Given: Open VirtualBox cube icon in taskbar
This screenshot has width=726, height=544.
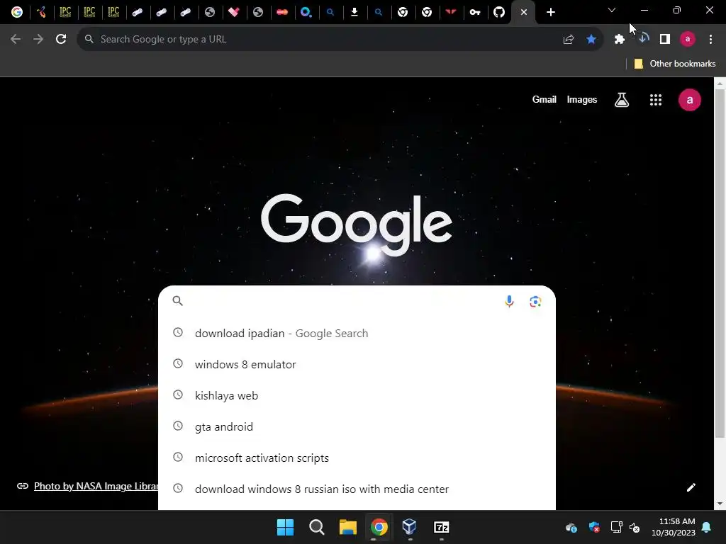Looking at the screenshot, I should pyautogui.click(x=410, y=527).
